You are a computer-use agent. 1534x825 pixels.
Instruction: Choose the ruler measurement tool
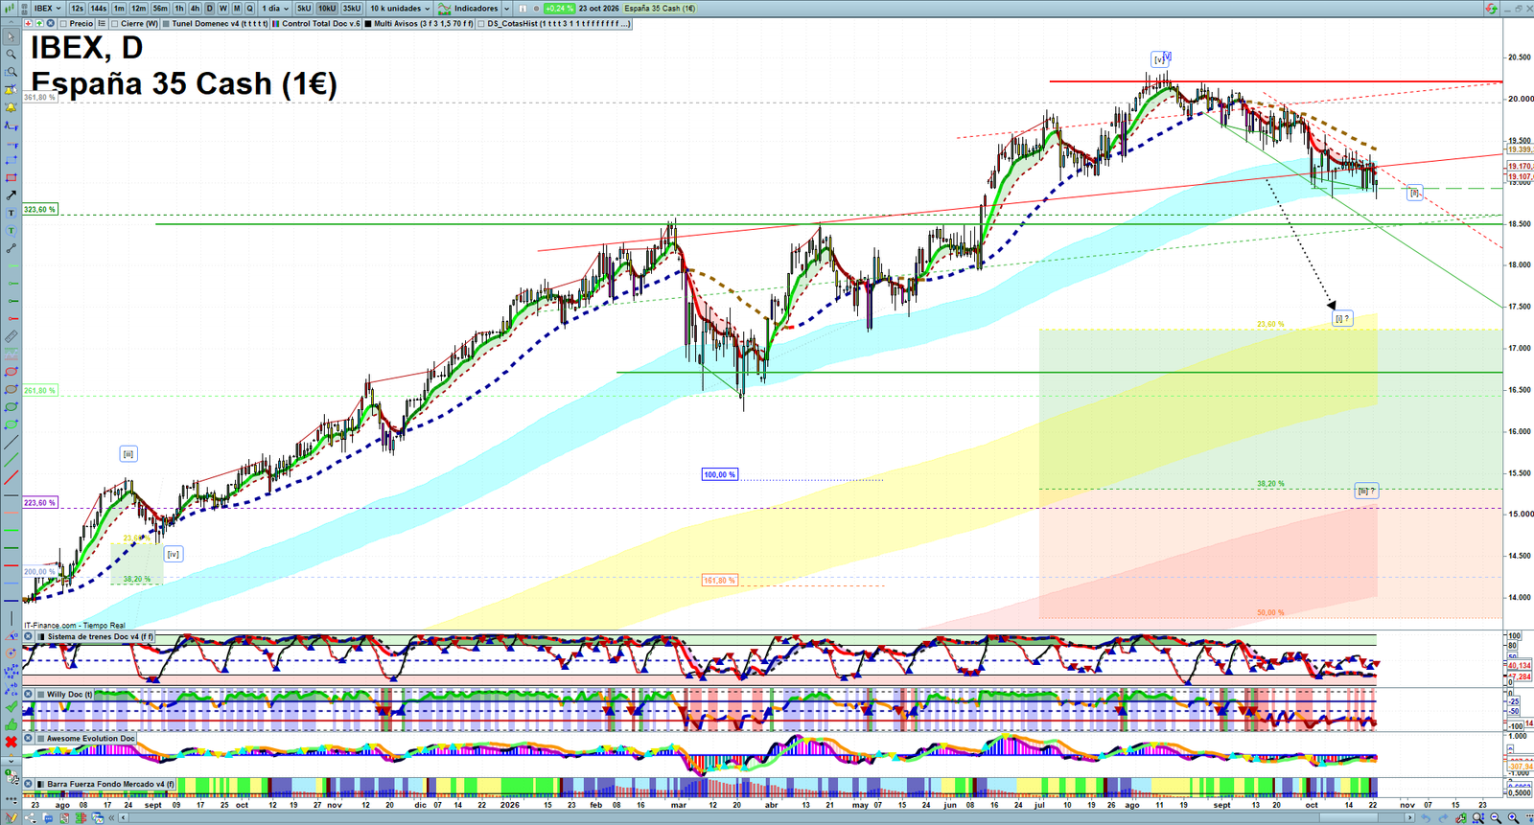(x=11, y=337)
